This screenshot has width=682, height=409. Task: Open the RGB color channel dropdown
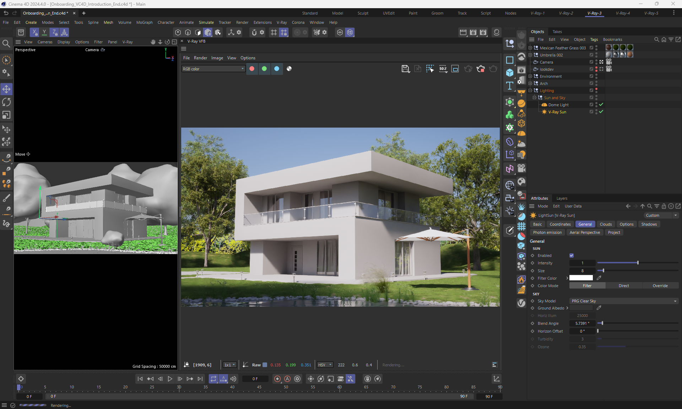(213, 69)
